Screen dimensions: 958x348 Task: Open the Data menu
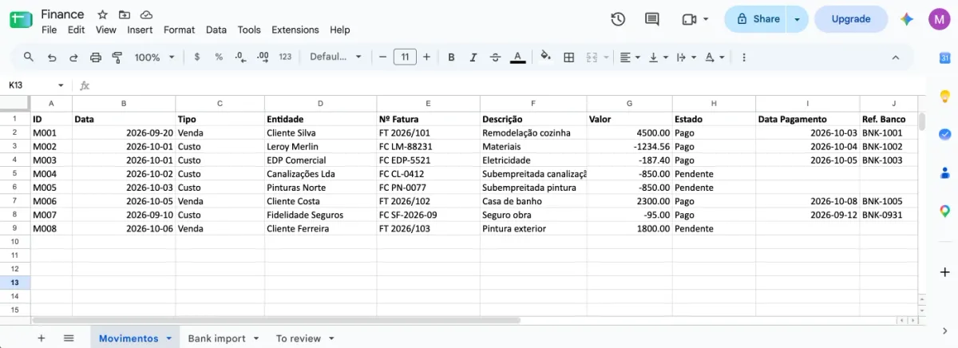tap(216, 30)
